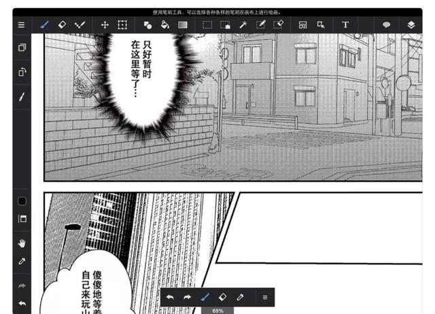The width and height of the screenshot is (435, 314).
Task: Select the Brush tool in the top toolbar
Action: 44,25
